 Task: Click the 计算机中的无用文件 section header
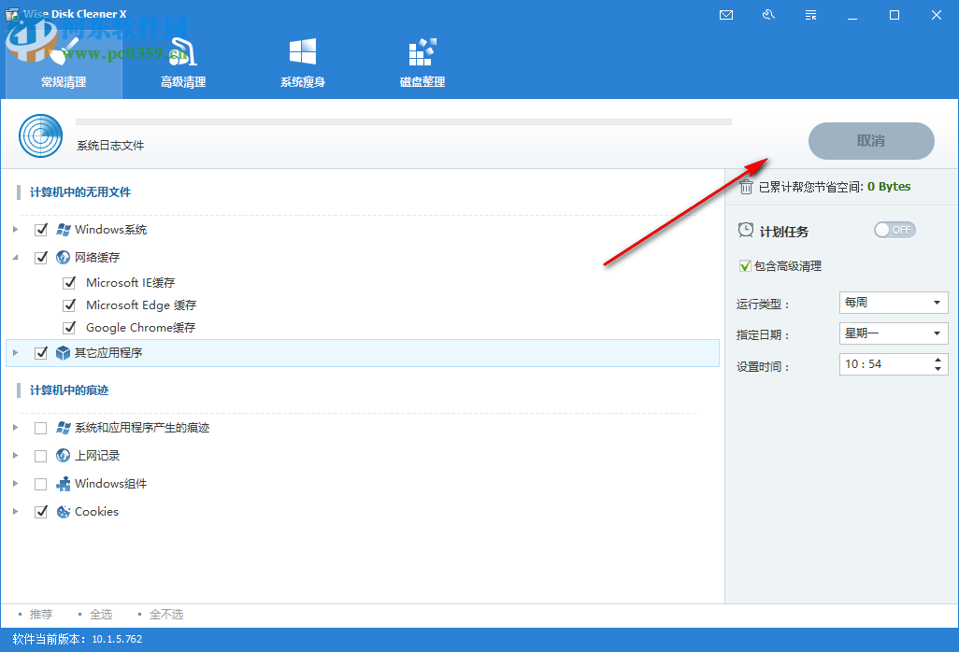80,192
